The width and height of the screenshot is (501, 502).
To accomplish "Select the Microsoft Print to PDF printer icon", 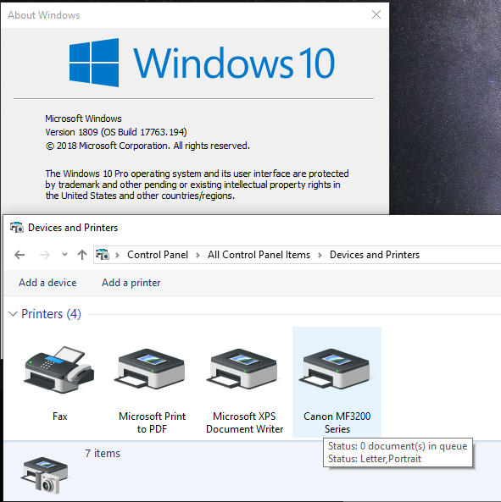I will click(150, 368).
